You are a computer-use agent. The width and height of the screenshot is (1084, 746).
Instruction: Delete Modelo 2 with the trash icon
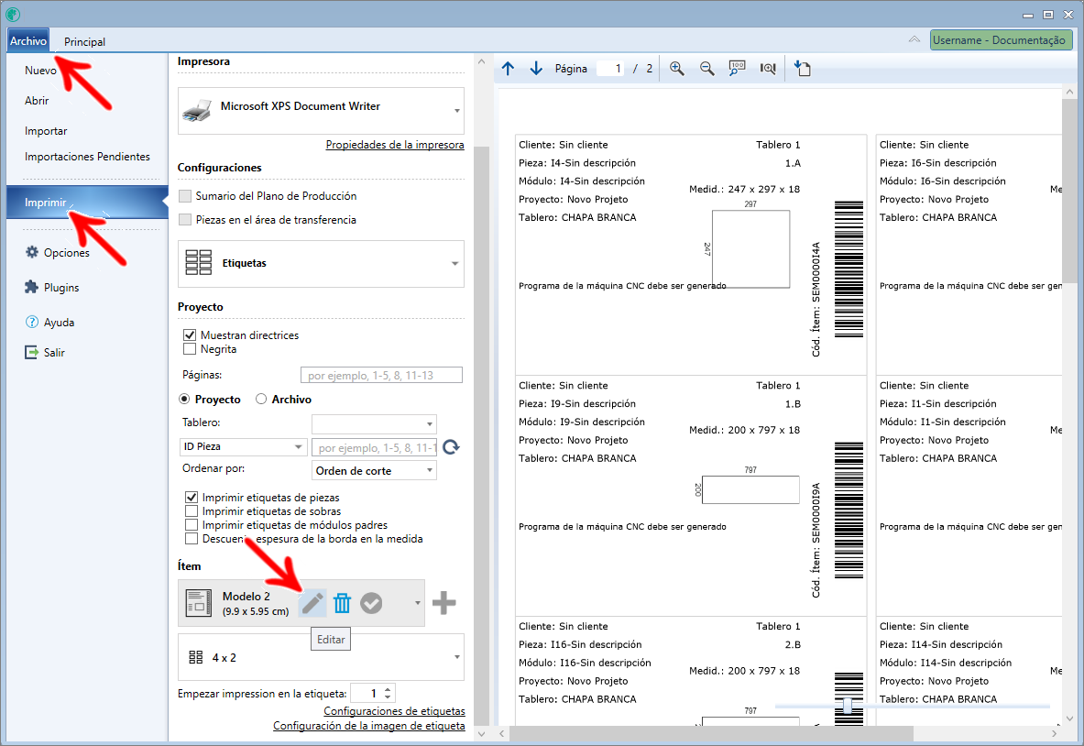tap(342, 602)
